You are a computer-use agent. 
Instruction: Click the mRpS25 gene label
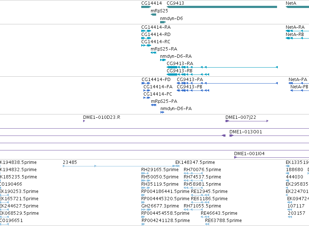[x=159, y=11]
